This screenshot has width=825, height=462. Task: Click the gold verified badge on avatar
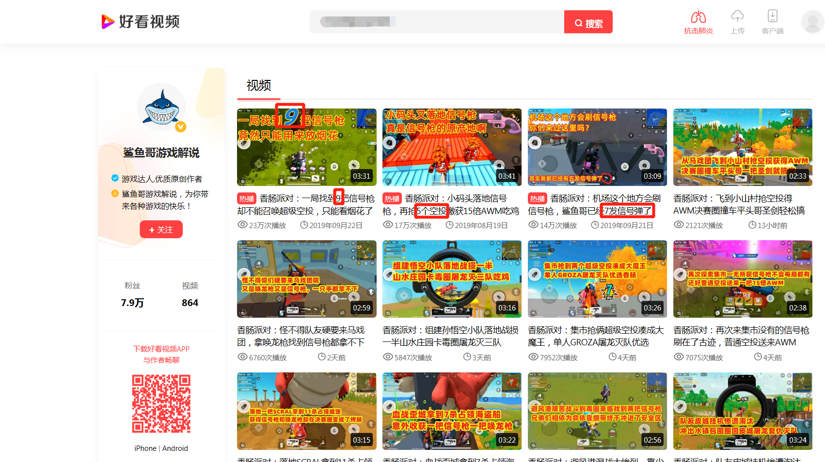180,127
